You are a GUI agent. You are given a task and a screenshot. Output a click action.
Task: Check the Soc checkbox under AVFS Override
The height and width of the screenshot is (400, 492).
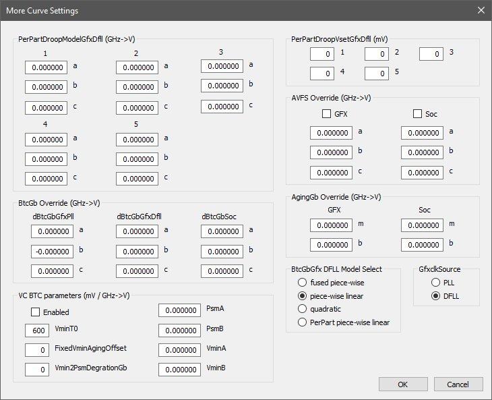pos(417,113)
